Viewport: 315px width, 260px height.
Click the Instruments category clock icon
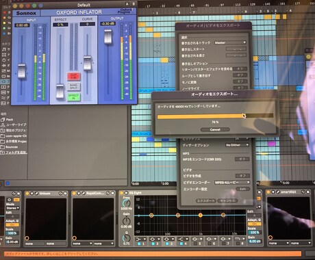[x=4, y=60]
